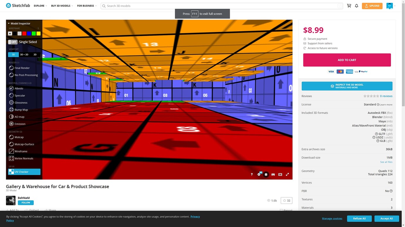This screenshot has height=227, width=405.
Task: Pick the red wireframe color swatch
Action: [x=24, y=33]
